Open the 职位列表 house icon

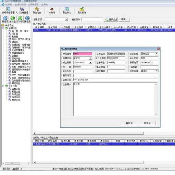click(x=37, y=11)
